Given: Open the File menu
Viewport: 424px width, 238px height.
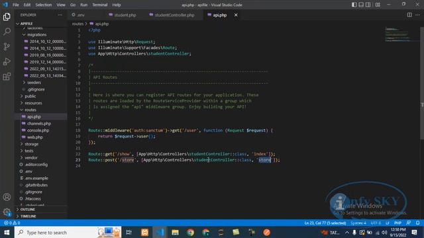Looking at the screenshot, I should 16,5.
